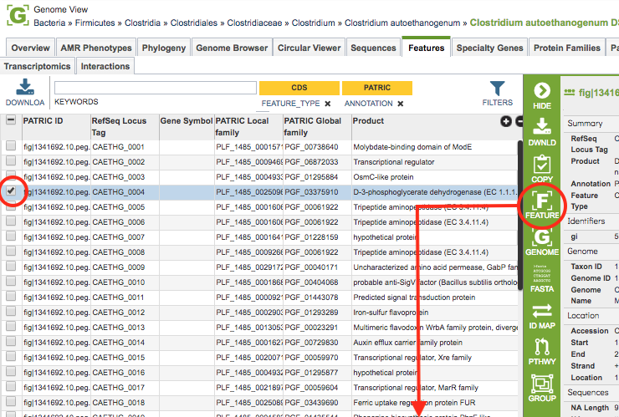Open the Genome Browser tab
Image resolution: width=619 pixels, height=417 pixels.
pyautogui.click(x=232, y=48)
